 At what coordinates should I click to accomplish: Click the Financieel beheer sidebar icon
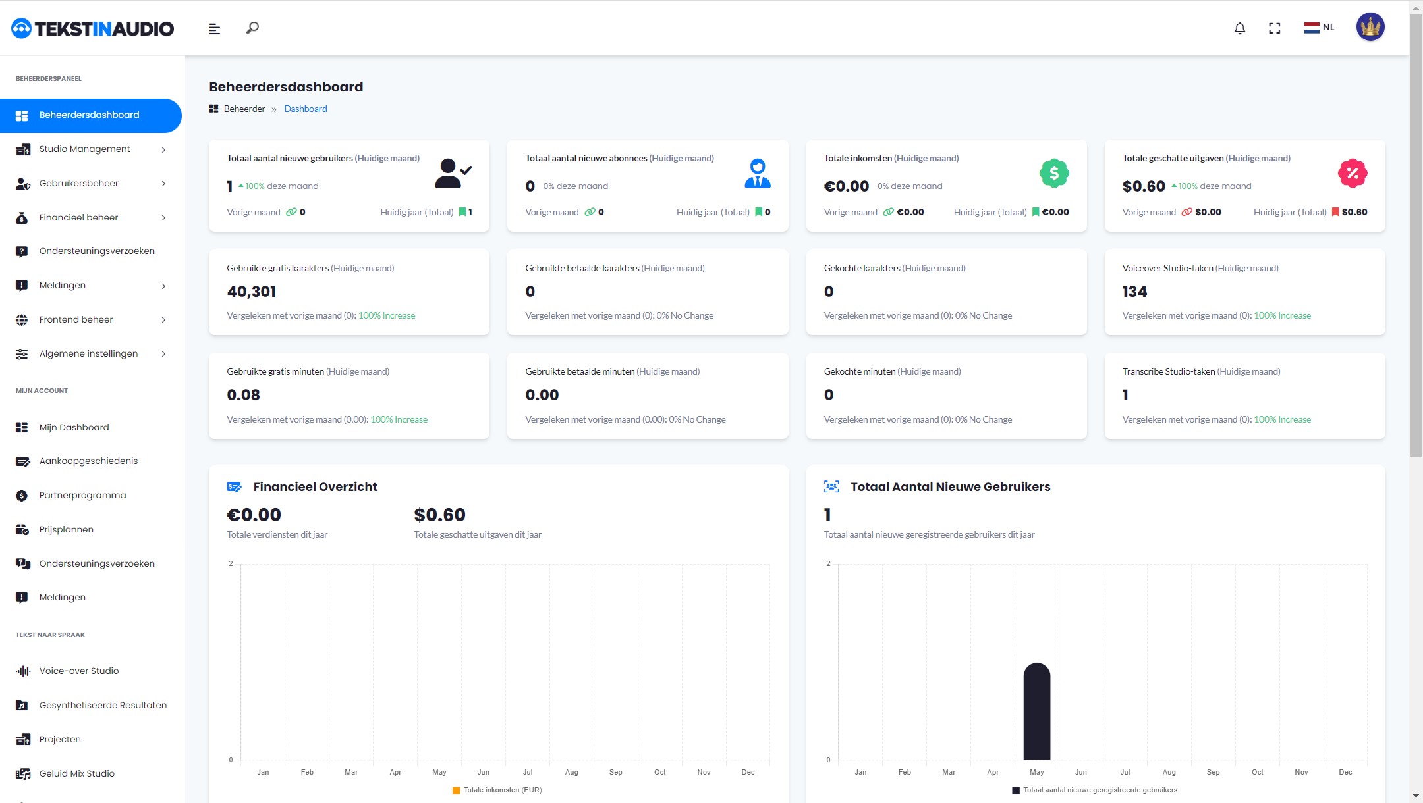22,218
